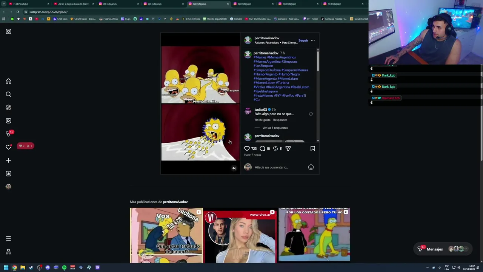Open File Explorer from the taskbar
The width and height of the screenshot is (483, 272).
23,267
